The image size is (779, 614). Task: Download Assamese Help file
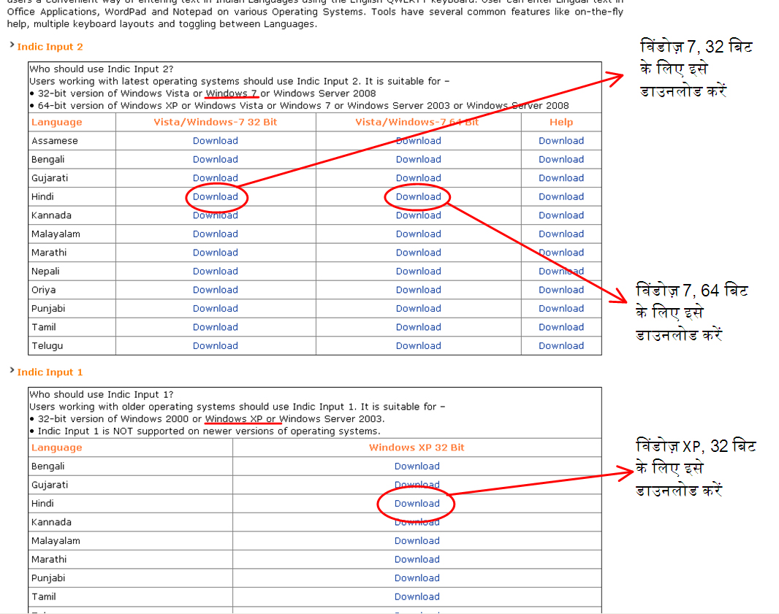point(561,140)
